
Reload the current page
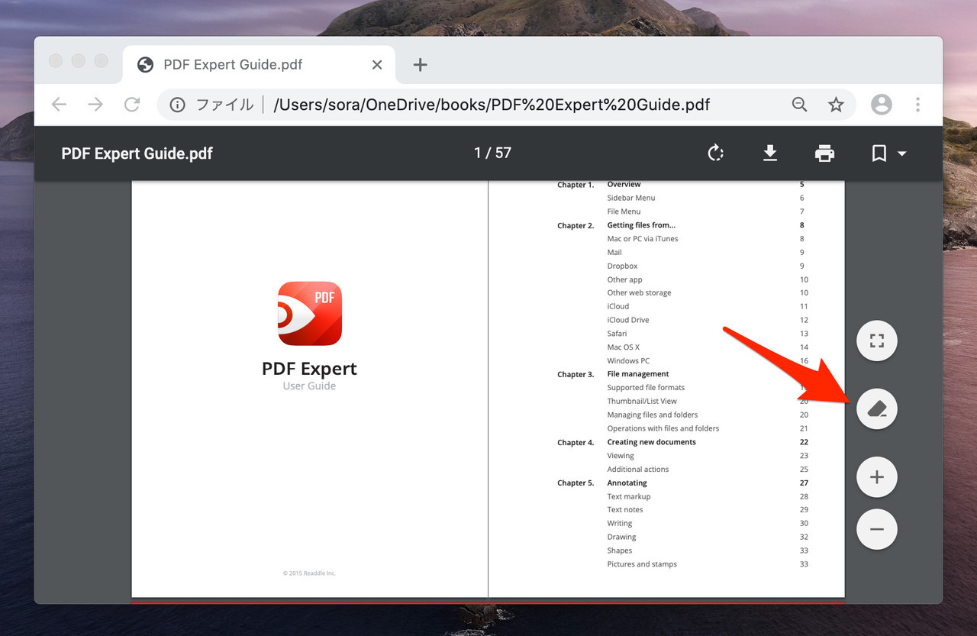point(132,105)
